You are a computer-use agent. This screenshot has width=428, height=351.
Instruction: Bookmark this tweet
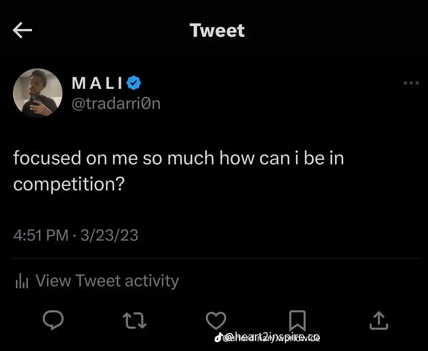(297, 321)
